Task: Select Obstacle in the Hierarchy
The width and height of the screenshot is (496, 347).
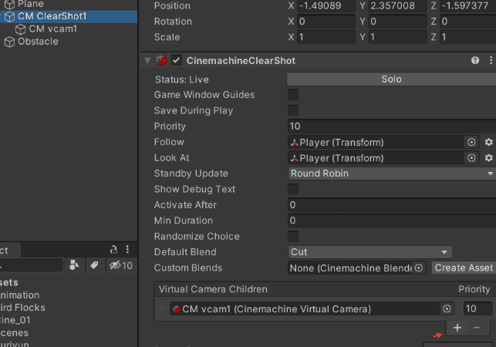Action: pyautogui.click(x=37, y=42)
